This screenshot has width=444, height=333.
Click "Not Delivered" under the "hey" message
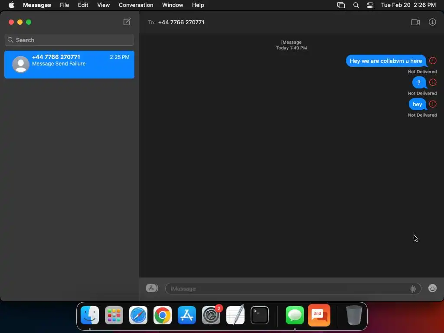tap(422, 115)
